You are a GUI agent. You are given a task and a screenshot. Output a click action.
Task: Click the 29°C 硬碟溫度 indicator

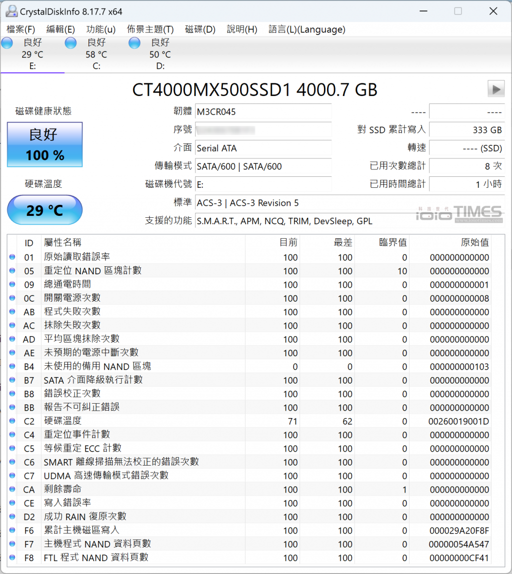pyautogui.click(x=44, y=210)
